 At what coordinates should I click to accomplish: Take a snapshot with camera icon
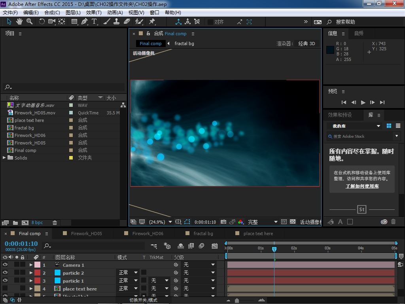tap(223, 222)
